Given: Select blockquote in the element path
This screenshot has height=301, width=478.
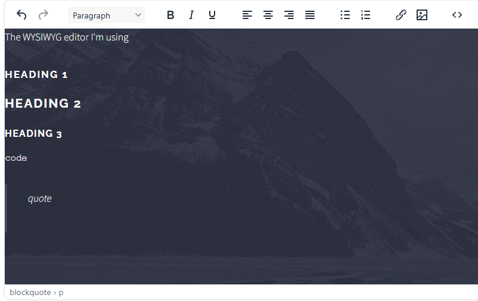Looking at the screenshot, I should [30, 292].
